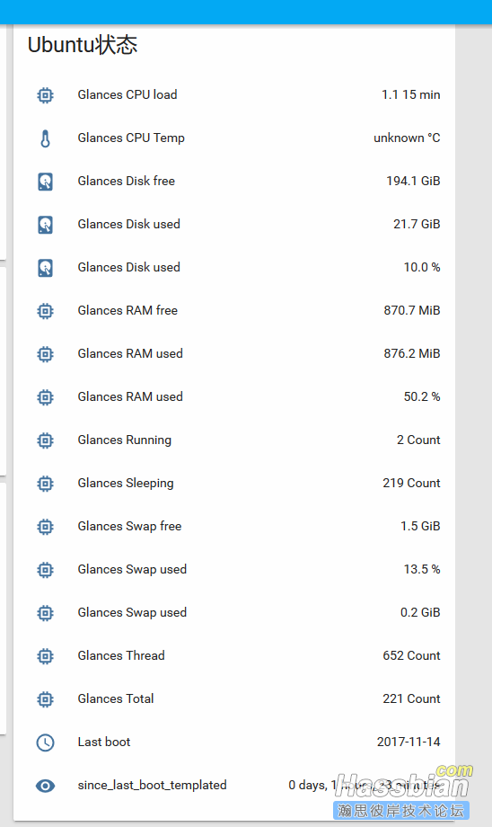The width and height of the screenshot is (492, 827).
Task: Click the Glances CPU load chip icon
Action: [45, 95]
